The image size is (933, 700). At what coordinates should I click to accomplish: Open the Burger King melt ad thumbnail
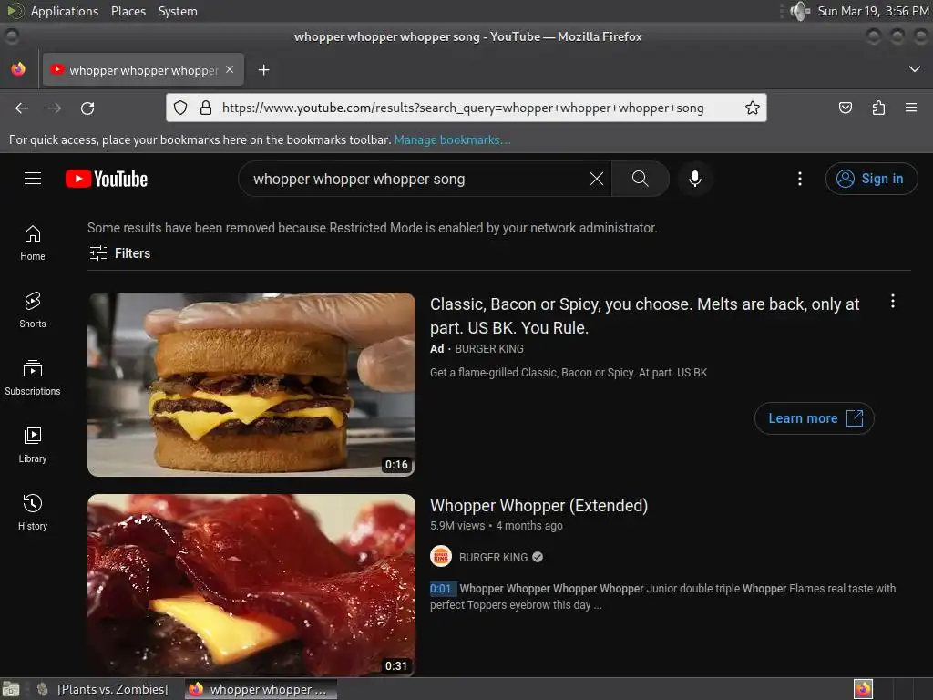251,385
